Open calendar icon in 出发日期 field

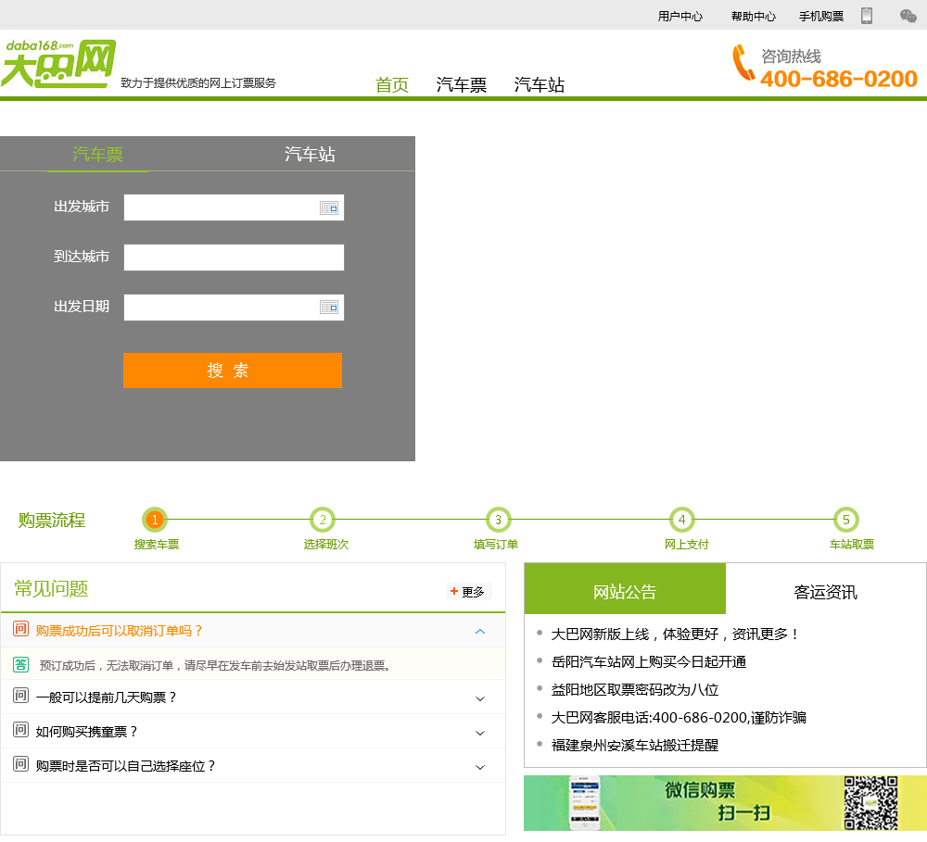(329, 308)
